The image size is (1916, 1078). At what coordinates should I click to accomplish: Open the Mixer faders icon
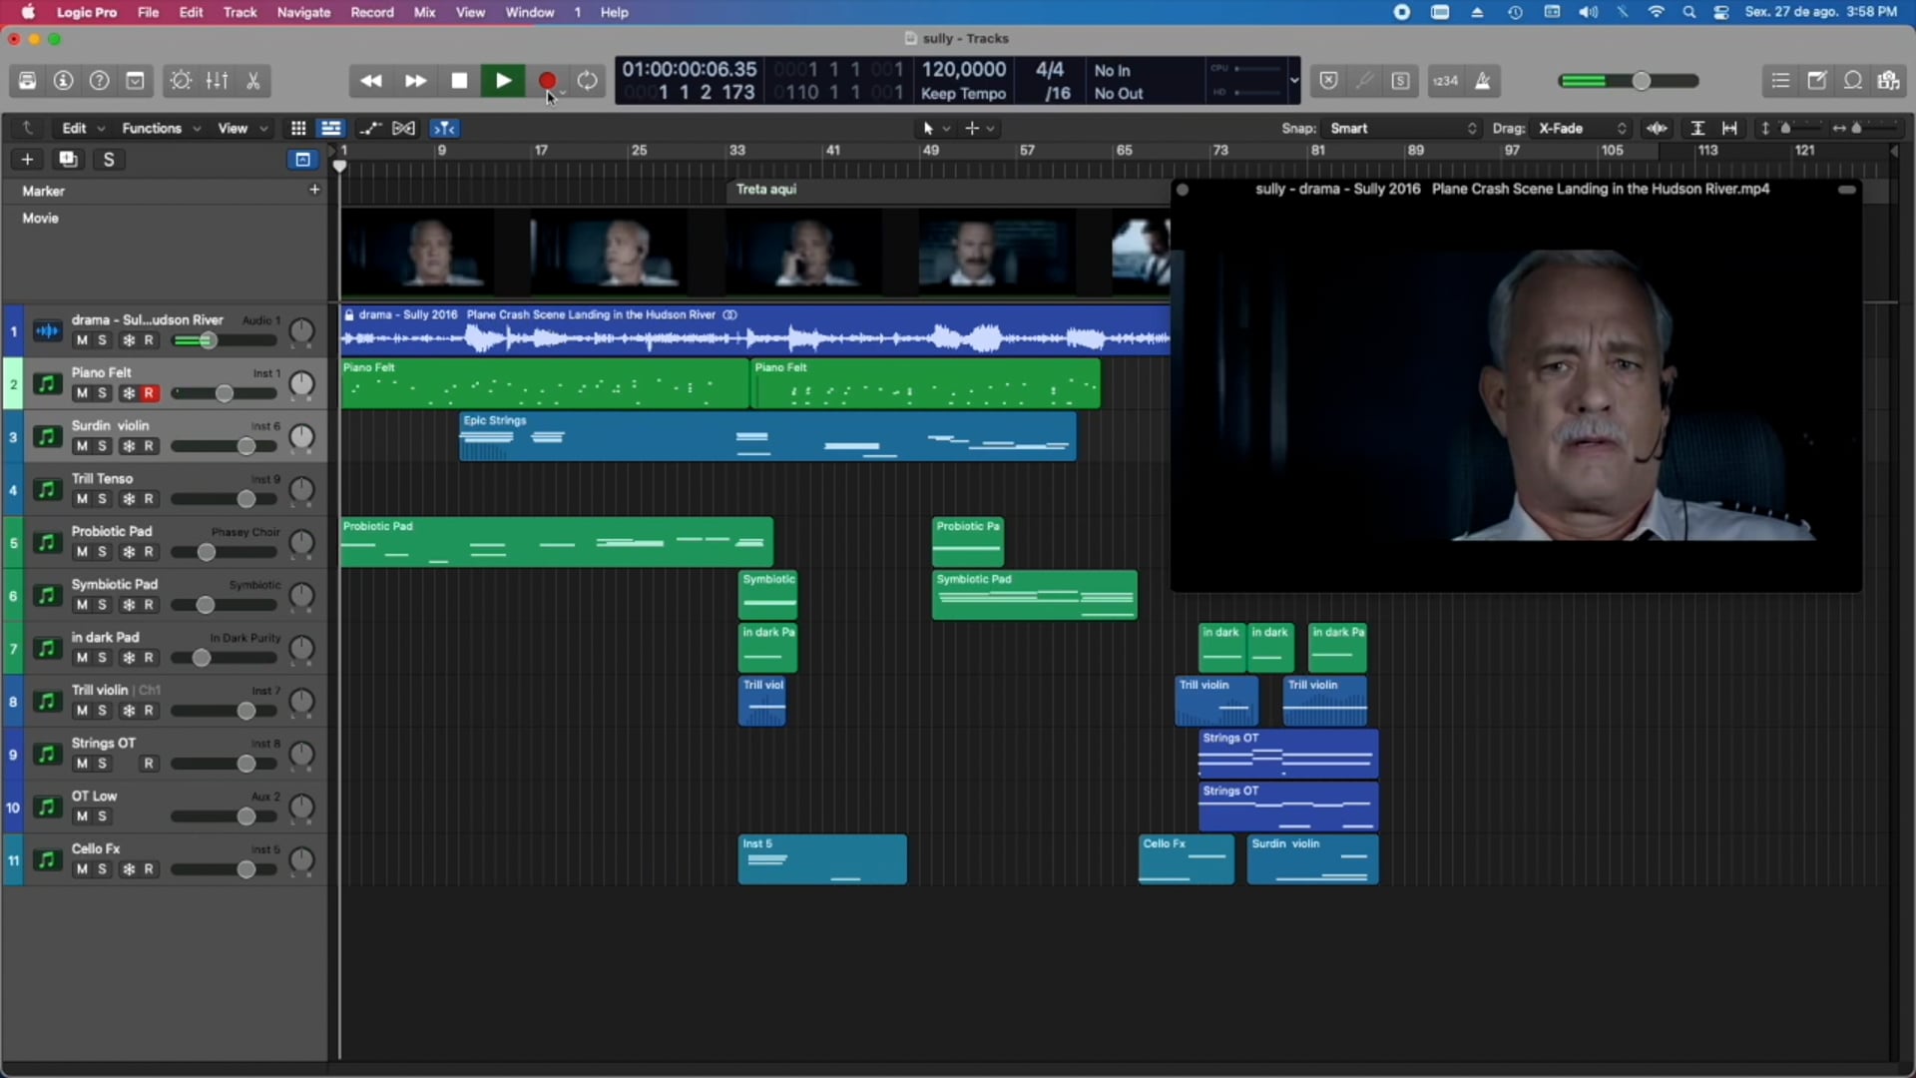coord(217,81)
